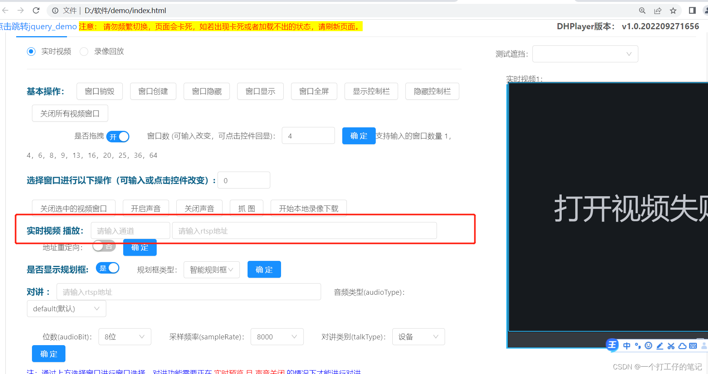Focus the selected window index input 0
This screenshot has width=708, height=374.
tap(244, 180)
